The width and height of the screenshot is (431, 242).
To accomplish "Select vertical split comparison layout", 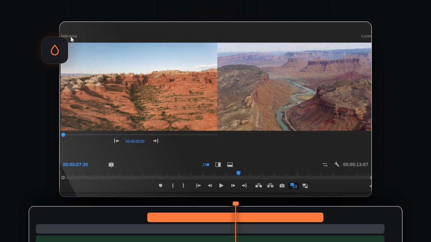I will click(218, 164).
